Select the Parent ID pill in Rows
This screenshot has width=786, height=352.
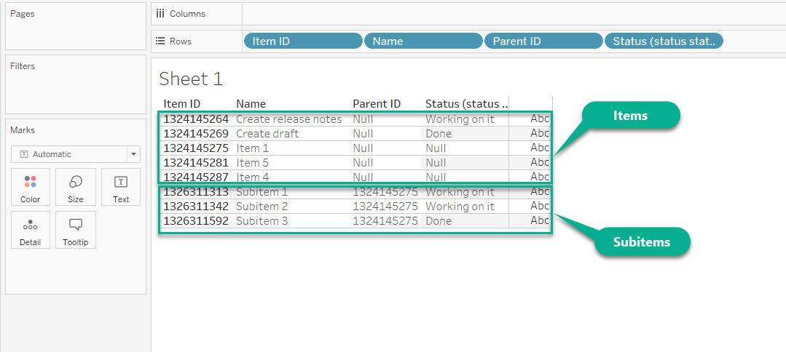pos(543,41)
